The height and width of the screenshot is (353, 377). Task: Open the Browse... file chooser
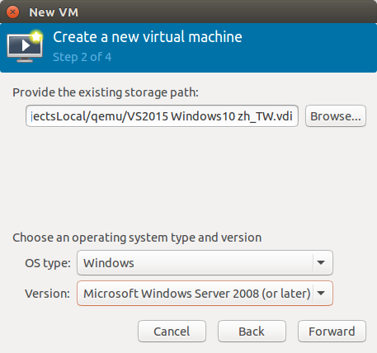pyautogui.click(x=336, y=116)
